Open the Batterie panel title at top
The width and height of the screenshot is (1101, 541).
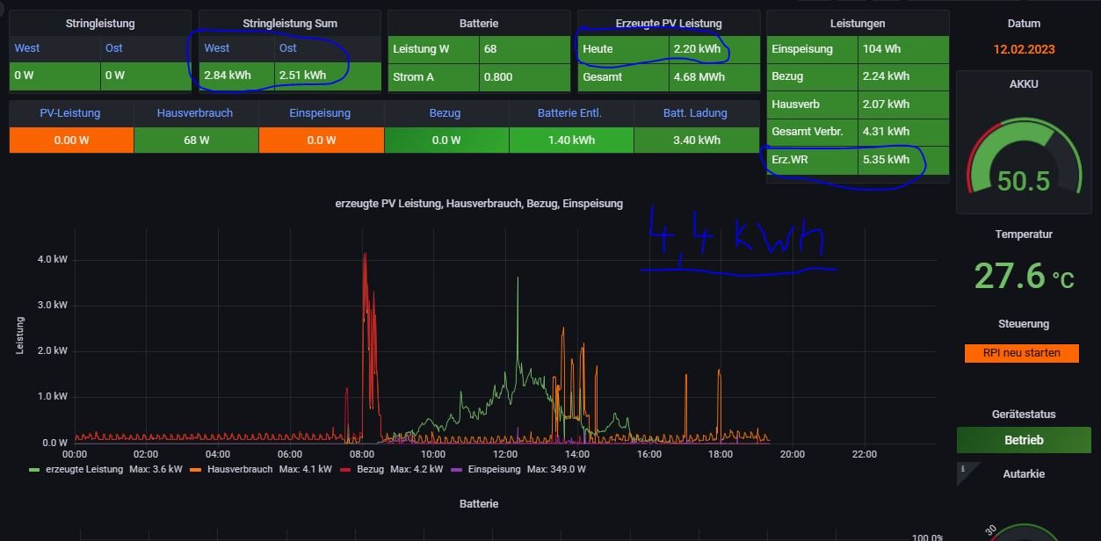479,24
